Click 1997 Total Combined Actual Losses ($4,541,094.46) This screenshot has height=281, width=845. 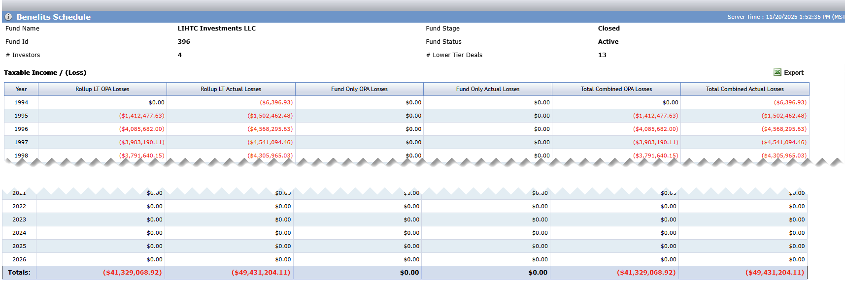point(784,142)
